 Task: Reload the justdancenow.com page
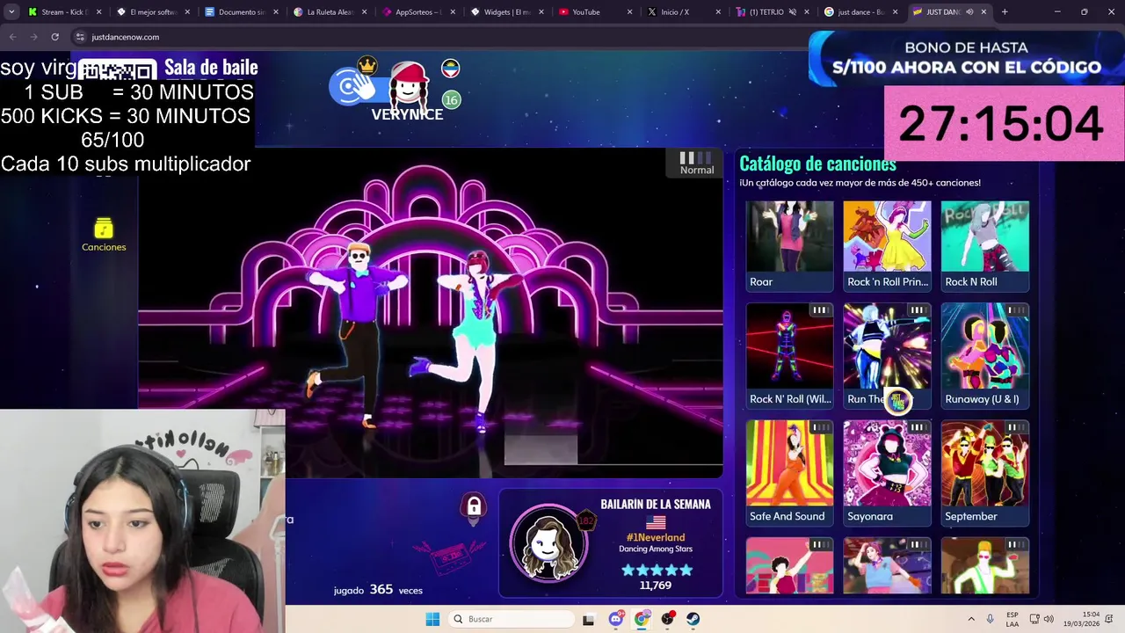[54, 37]
